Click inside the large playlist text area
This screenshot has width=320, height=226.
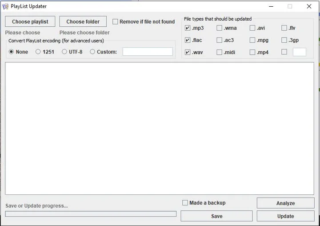[160, 128]
